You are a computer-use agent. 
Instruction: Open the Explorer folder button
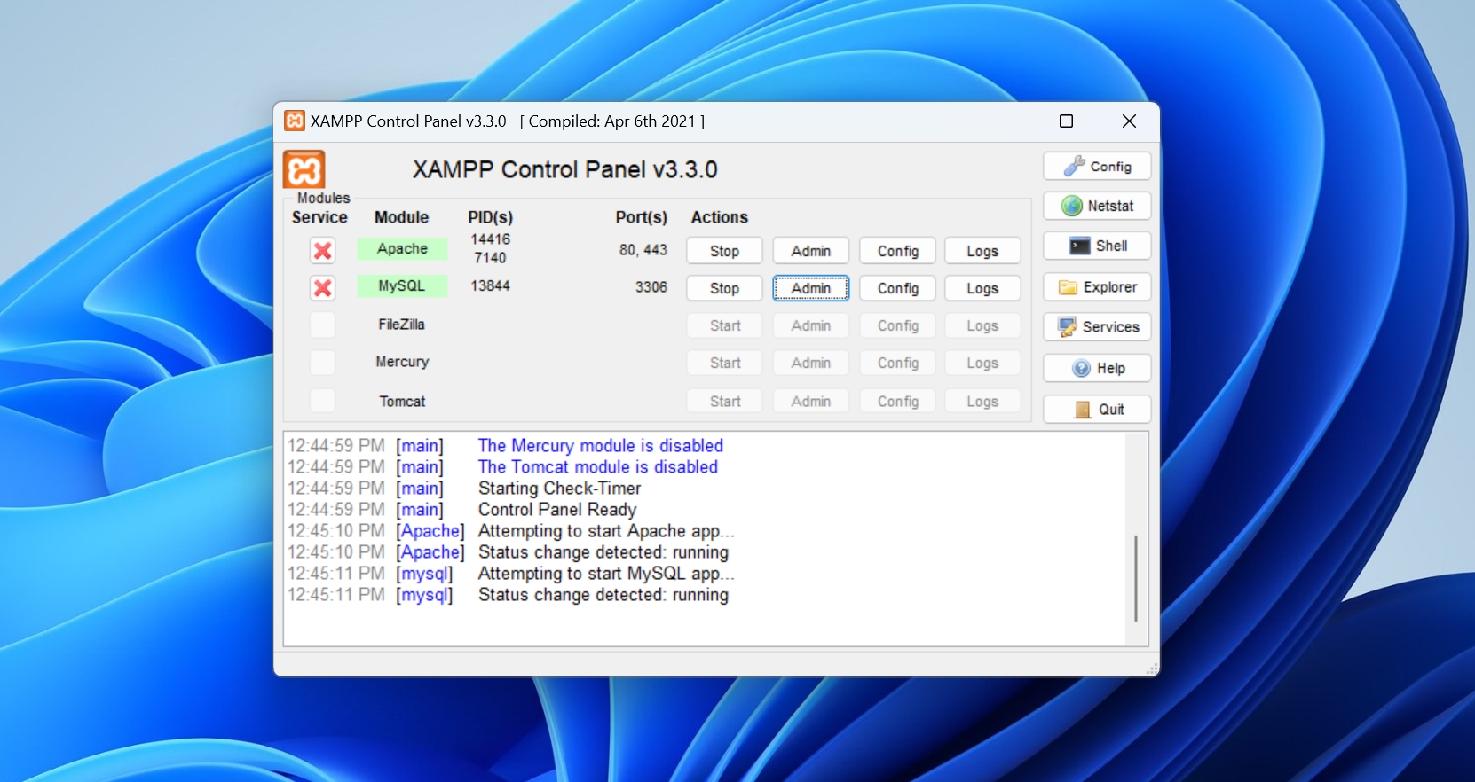coord(1097,287)
